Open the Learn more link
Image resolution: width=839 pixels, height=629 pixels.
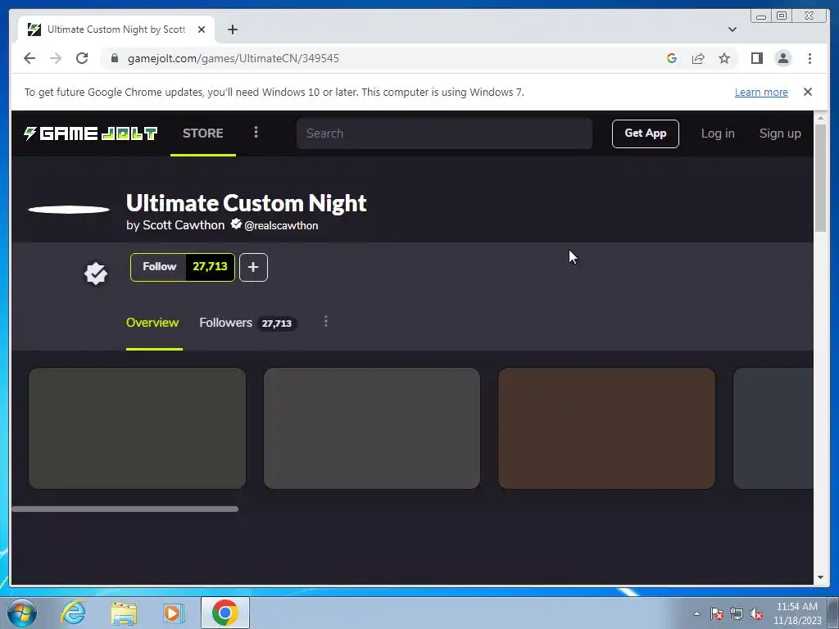pyautogui.click(x=761, y=92)
